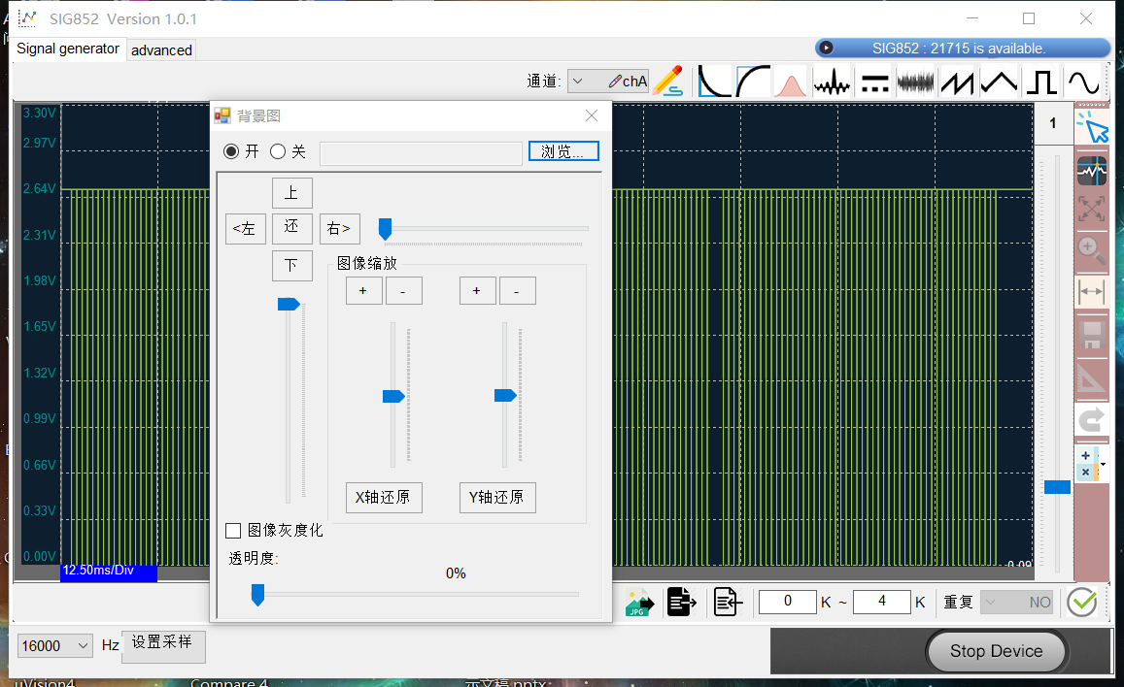This screenshot has width=1124, height=687.
Task: Pick the sawtooth wave waveform icon
Action: (x=958, y=82)
